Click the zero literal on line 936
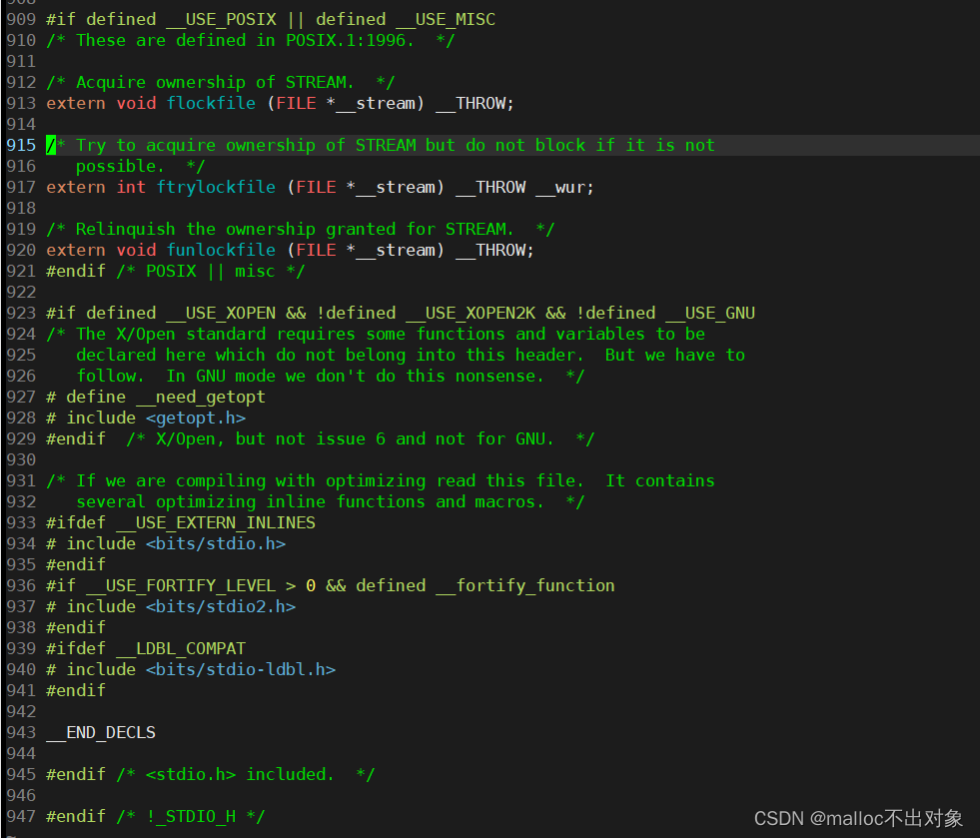The width and height of the screenshot is (980, 838). coord(311,585)
